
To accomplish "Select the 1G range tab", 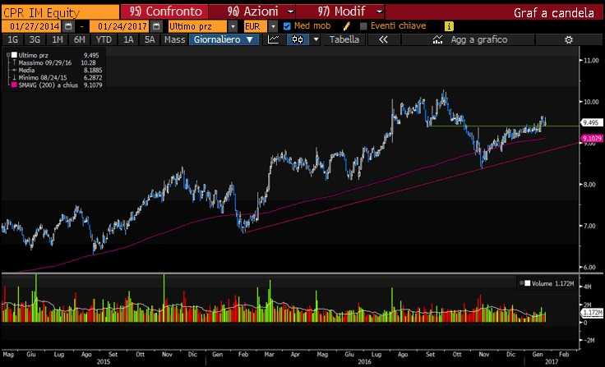I will [12, 39].
